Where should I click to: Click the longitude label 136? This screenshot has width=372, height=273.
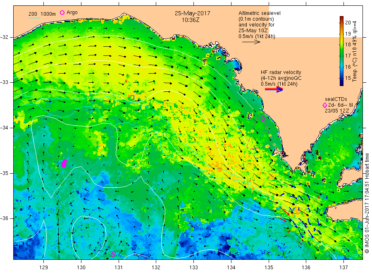coord(306,268)
